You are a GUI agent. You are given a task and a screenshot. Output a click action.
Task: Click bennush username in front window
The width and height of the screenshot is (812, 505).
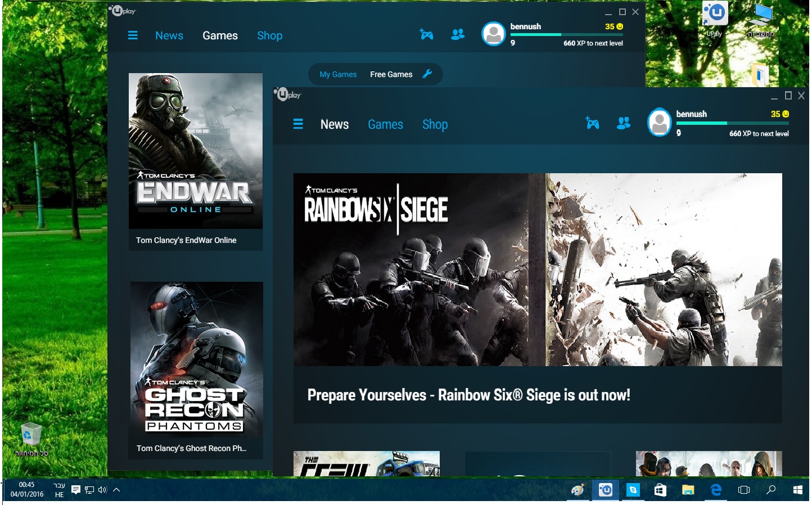pos(692,114)
